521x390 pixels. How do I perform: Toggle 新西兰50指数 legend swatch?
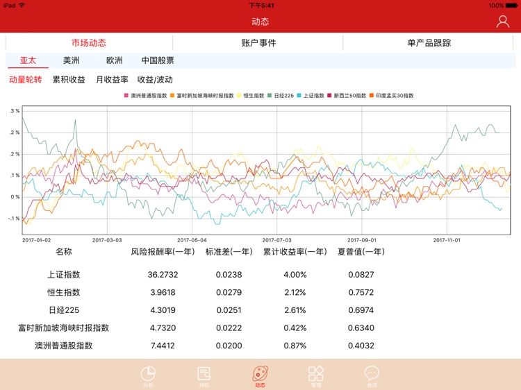[x=329, y=96]
